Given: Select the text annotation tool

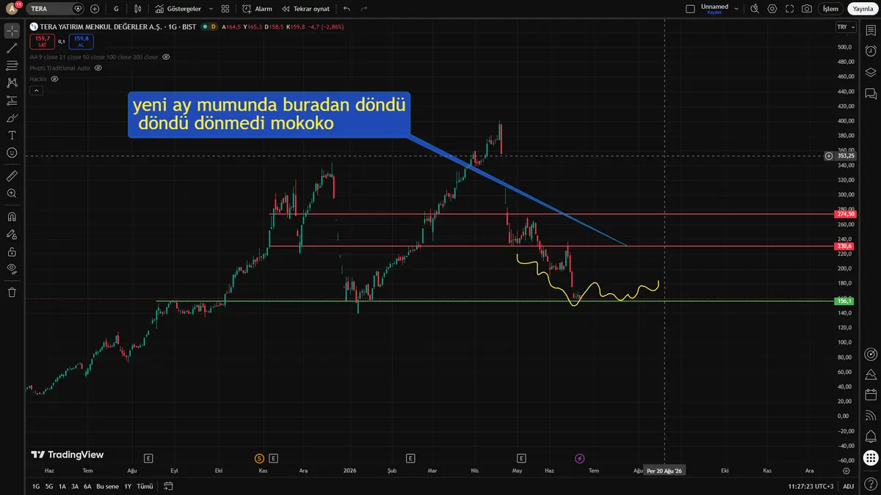Looking at the screenshot, I should [x=12, y=136].
